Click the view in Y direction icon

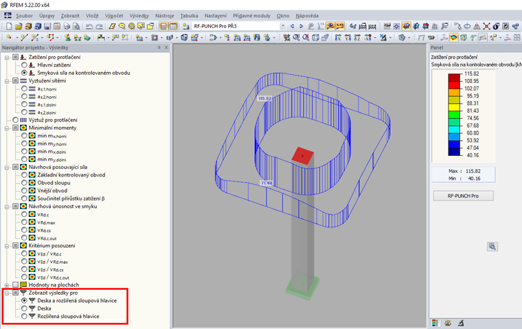tap(348, 38)
